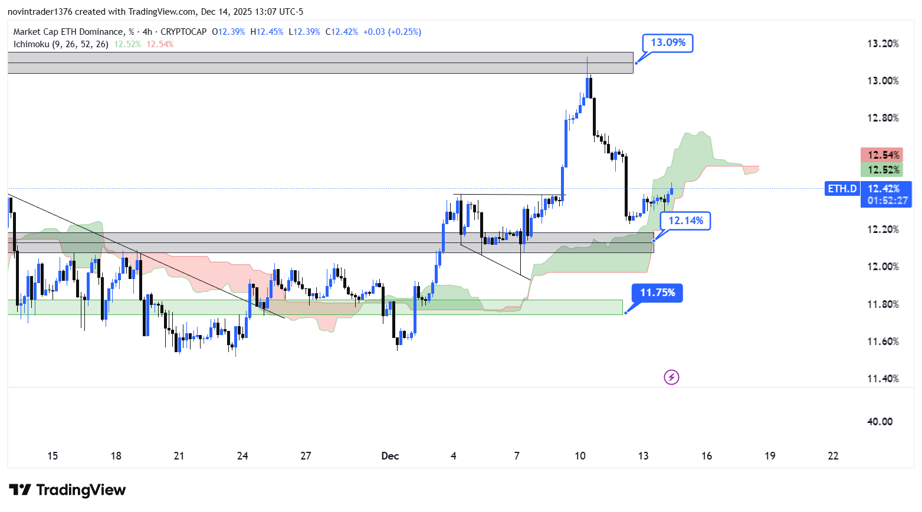Screen dimensions: 922x512
Task: Click the ETH.D symbol tag
Action: point(842,189)
